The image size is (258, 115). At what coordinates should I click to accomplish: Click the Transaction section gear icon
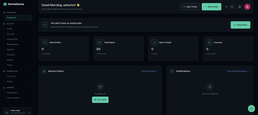coord(4,71)
